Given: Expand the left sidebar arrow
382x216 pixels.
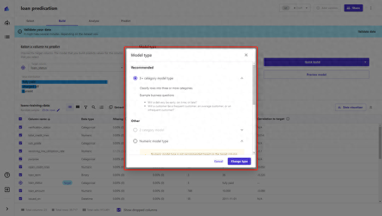Looking at the screenshot, I should 7,209.
